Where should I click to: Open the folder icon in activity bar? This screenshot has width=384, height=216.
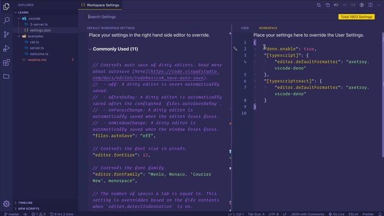point(7,76)
